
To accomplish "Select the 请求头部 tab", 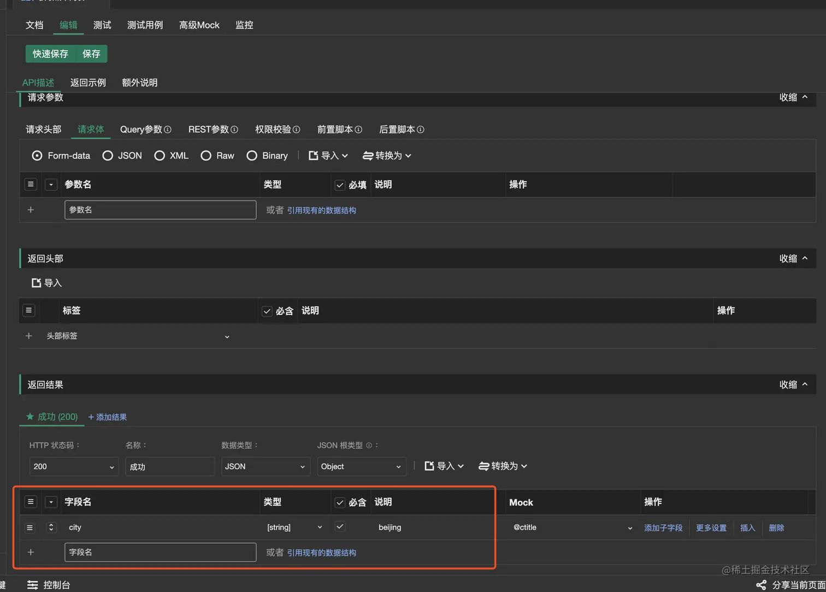I will 44,130.
